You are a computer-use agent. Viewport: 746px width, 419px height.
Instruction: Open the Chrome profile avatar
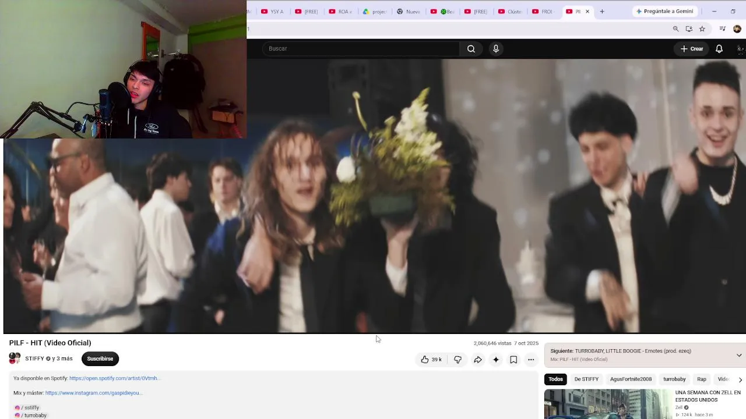point(737,29)
